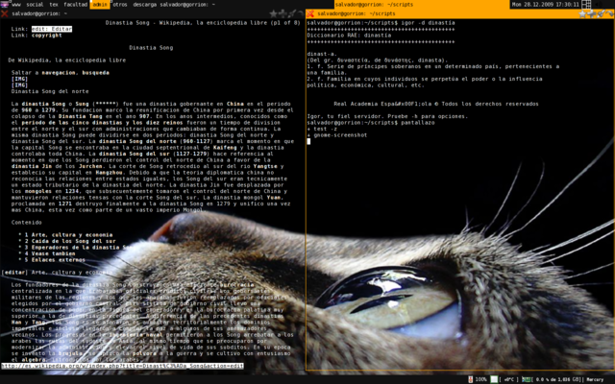
Task: Click the 'Dinastia Song' page heading
Action: 151,48
